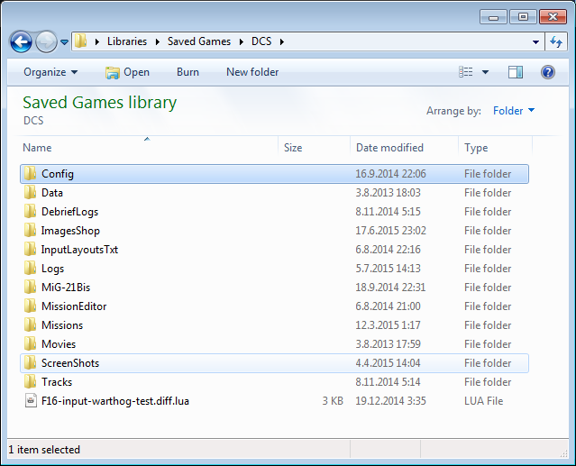Toggle the preview pane
The image size is (576, 466).
[x=516, y=72]
